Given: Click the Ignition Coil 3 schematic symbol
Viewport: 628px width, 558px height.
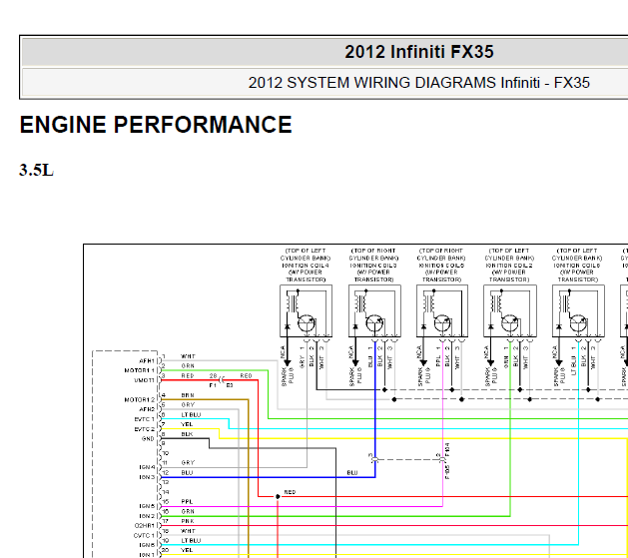Looking at the screenshot, I should coord(374,311).
